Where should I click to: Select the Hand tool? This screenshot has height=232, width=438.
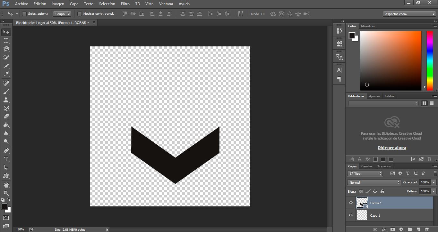(6, 185)
